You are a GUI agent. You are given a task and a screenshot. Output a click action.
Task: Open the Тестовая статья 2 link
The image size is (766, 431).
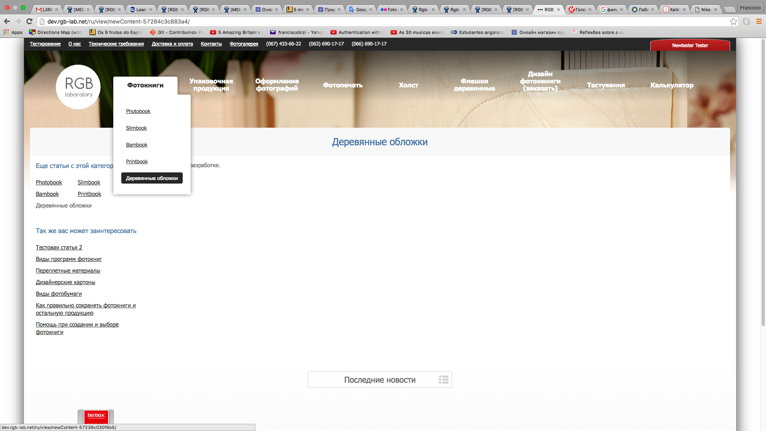pyautogui.click(x=59, y=247)
